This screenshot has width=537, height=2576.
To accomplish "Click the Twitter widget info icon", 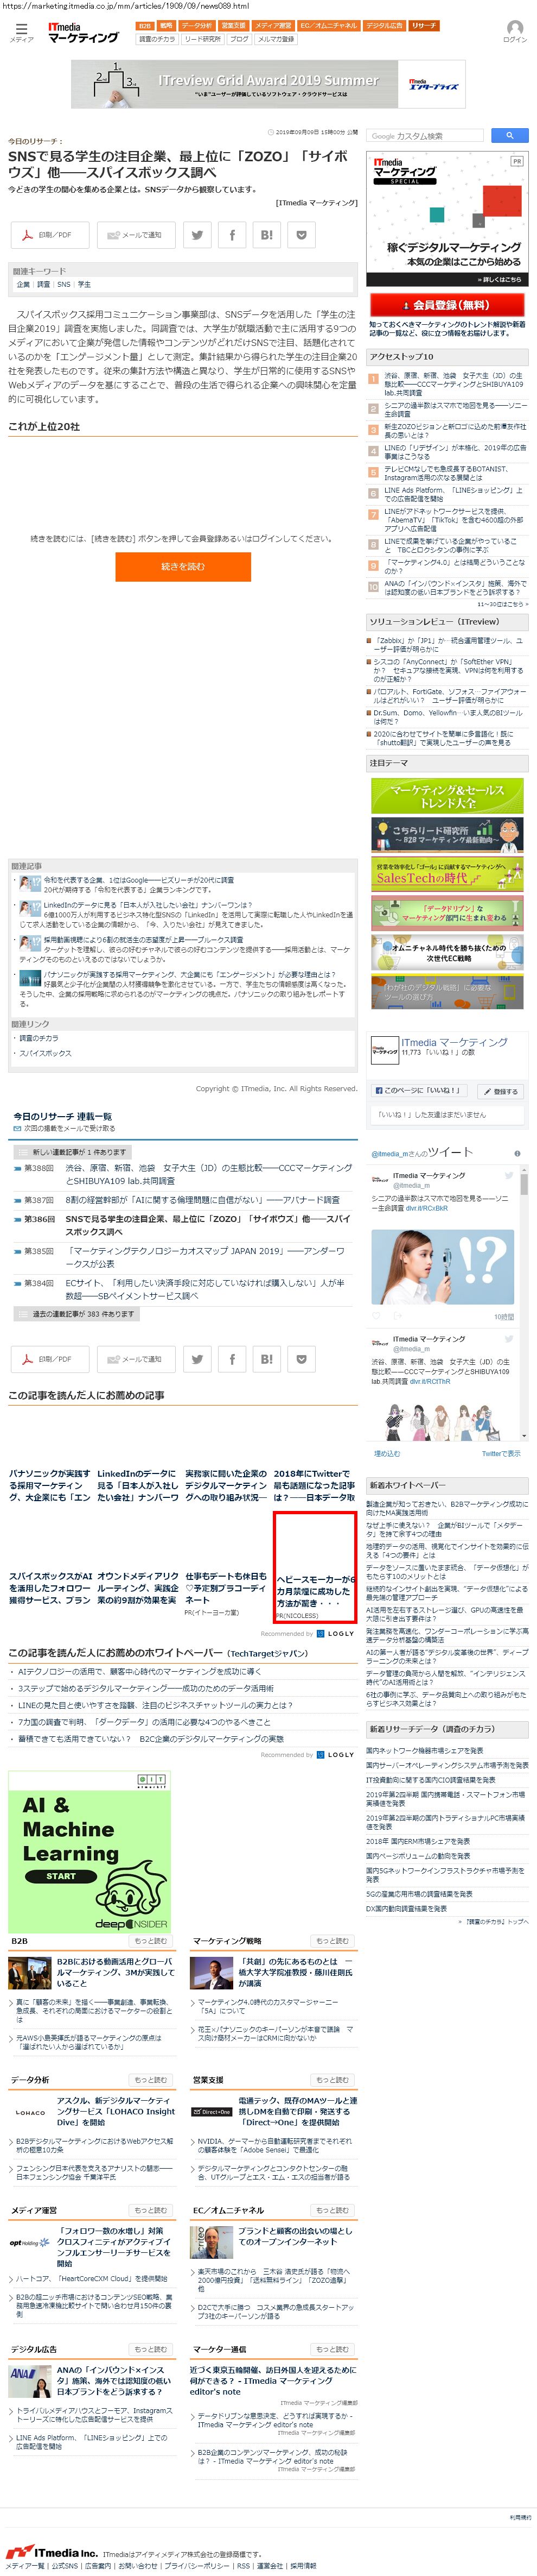I will tap(517, 1153).
